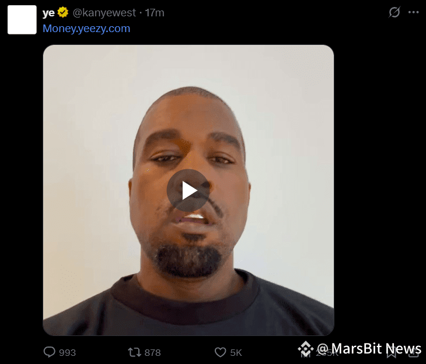
Task: Open the view count analytics icon
Action: point(305,353)
